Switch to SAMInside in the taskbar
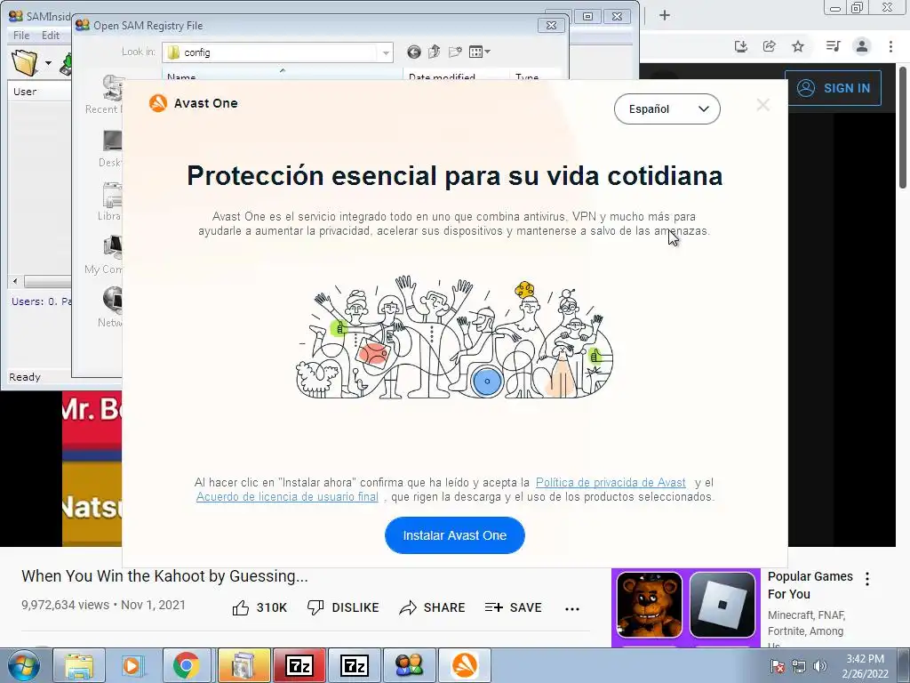The width and height of the screenshot is (910, 683). tap(409, 665)
